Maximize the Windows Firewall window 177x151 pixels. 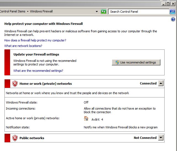[x=168, y=4]
